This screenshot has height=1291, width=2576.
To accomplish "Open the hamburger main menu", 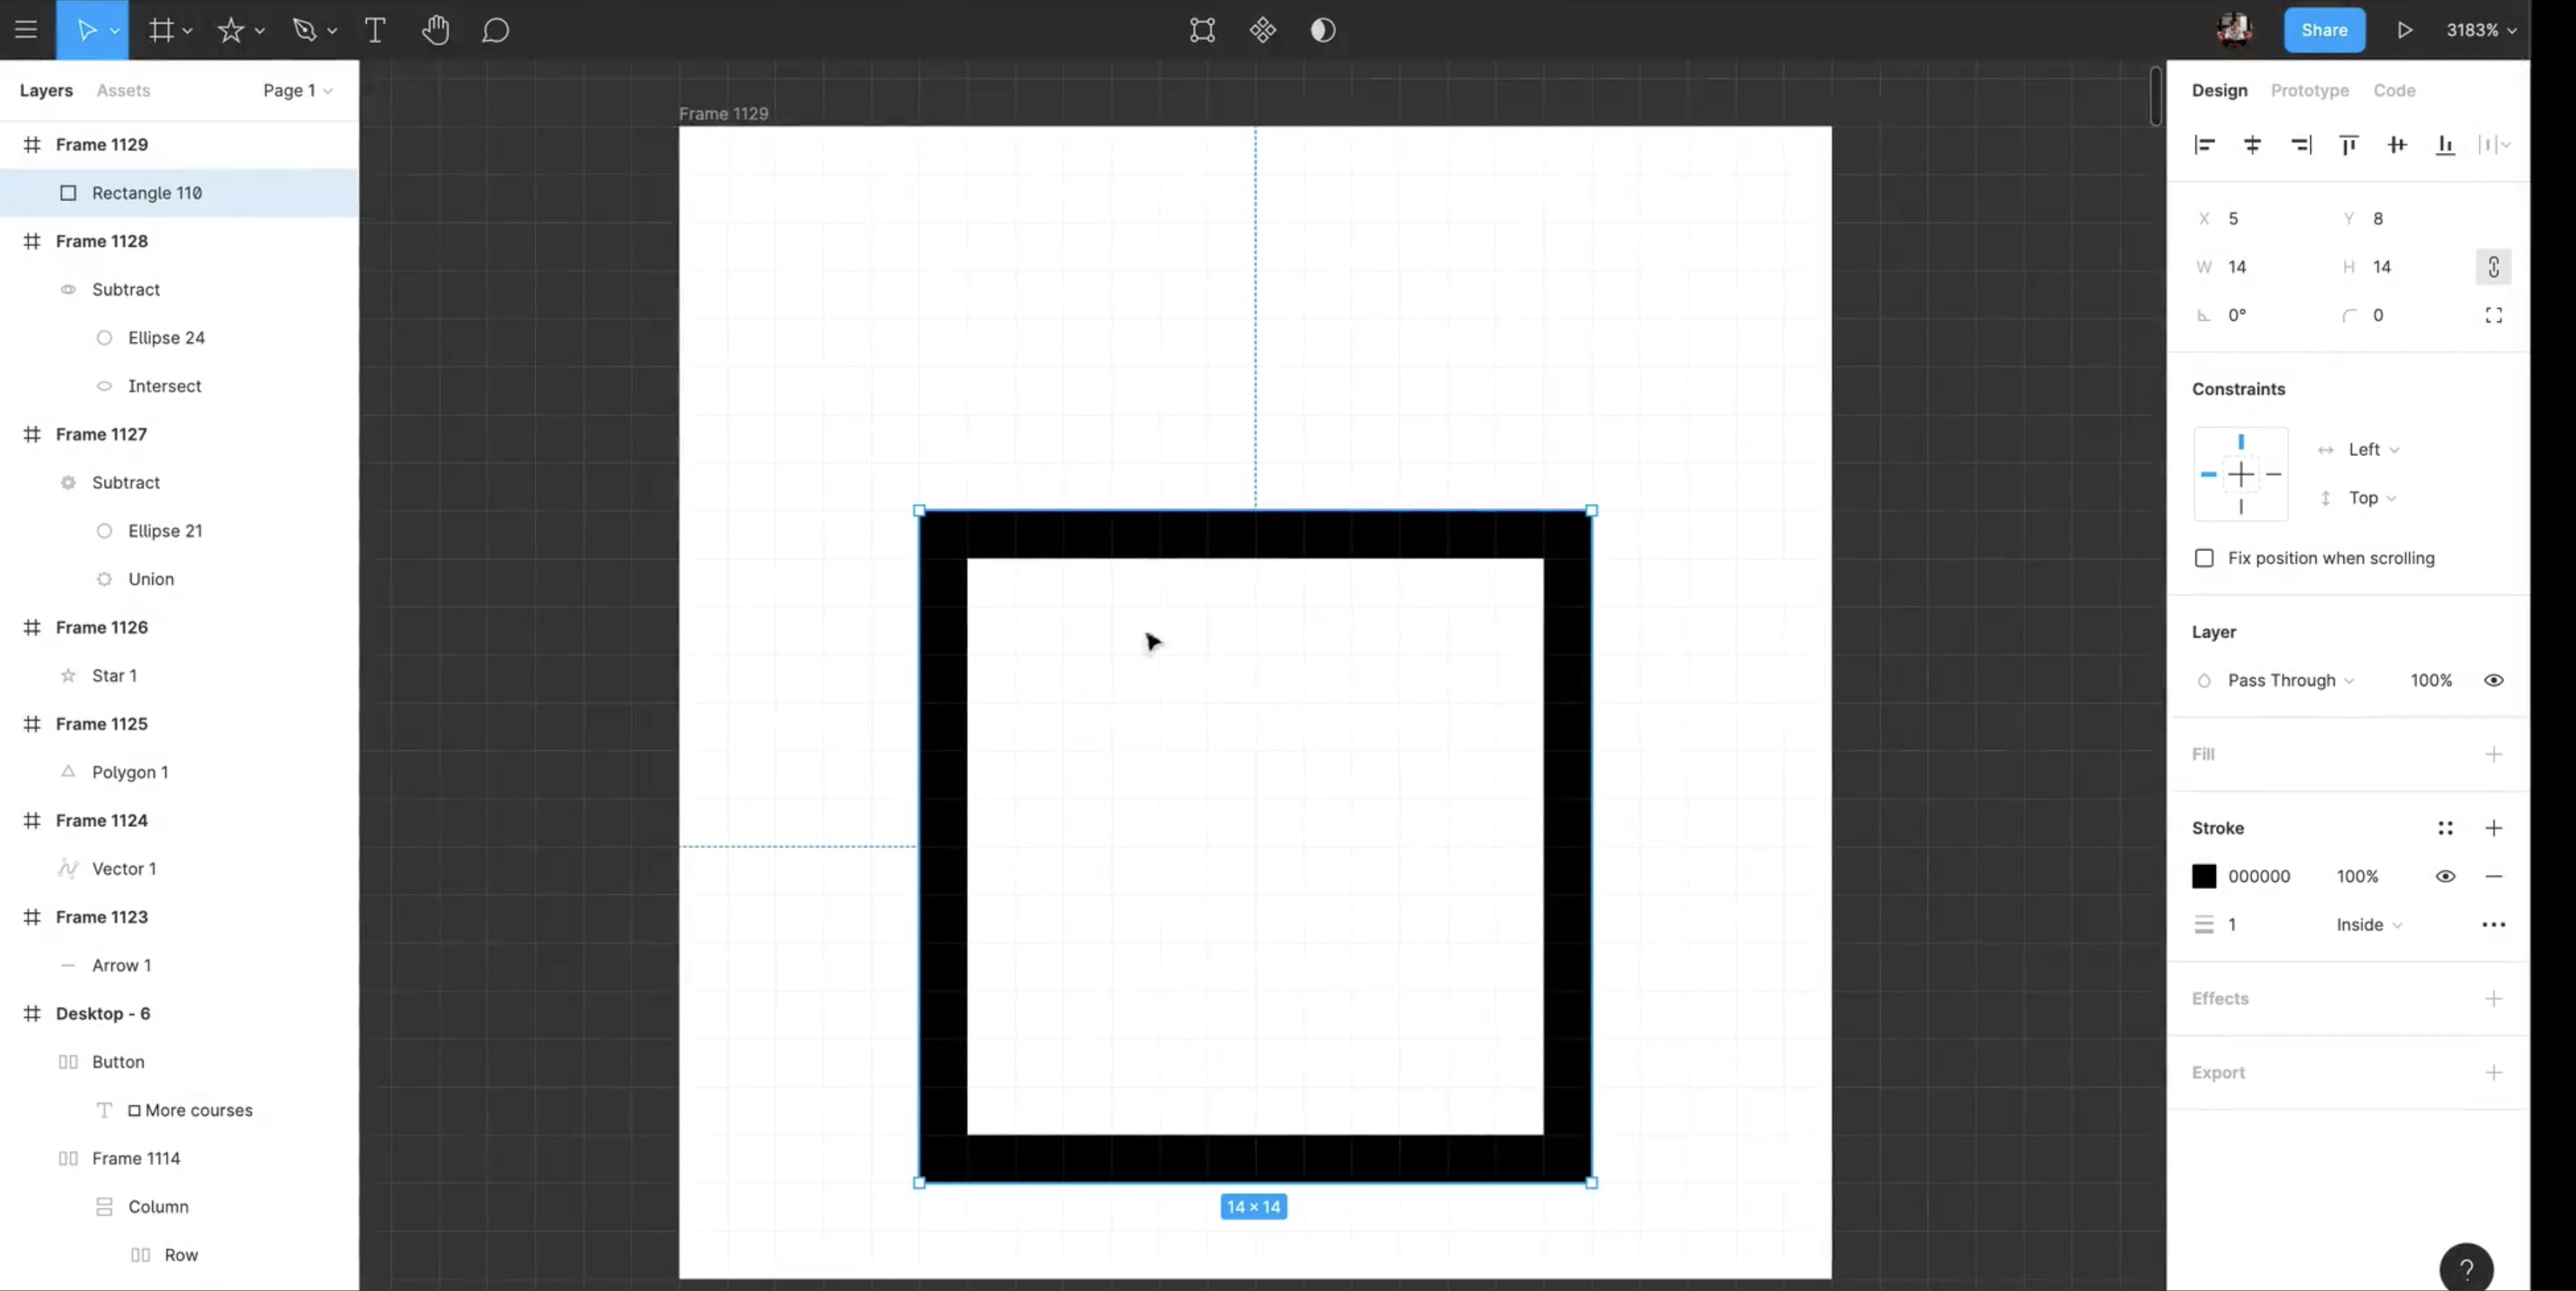I will coord(26,30).
